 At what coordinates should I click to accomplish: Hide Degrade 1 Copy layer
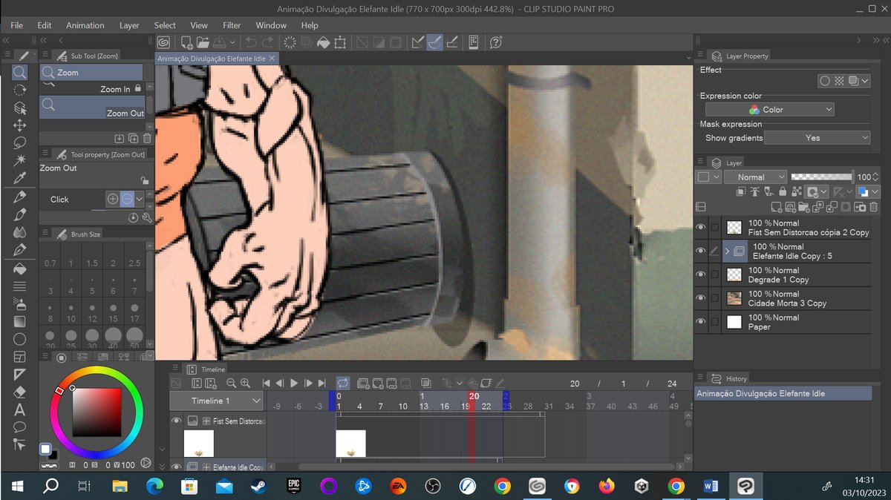click(x=701, y=274)
